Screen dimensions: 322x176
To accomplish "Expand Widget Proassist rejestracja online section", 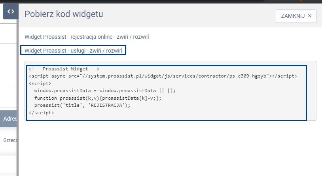I will pos(87,37).
